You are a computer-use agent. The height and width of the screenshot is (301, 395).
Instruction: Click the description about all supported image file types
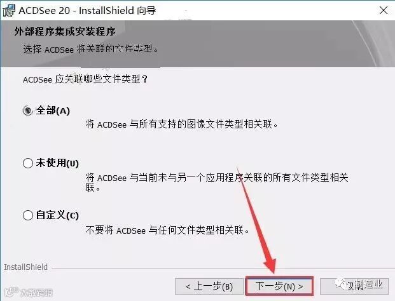tap(182, 124)
